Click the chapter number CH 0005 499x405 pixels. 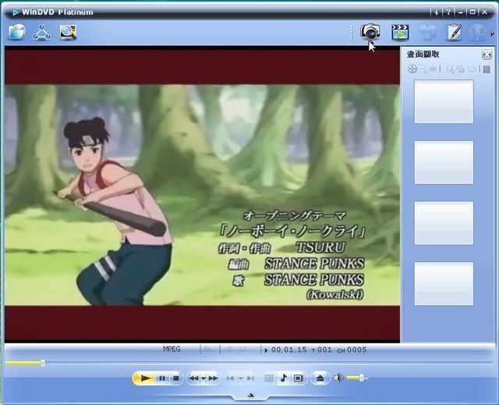(x=352, y=350)
